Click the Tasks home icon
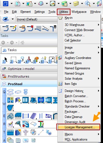This screenshot has height=143, width=103. (22, 43)
